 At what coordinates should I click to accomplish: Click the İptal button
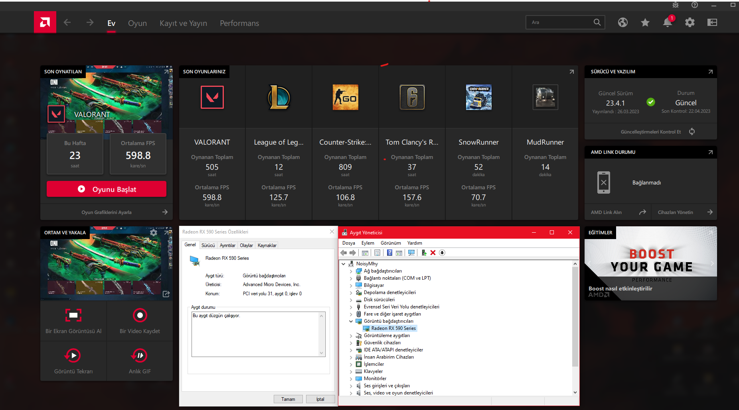(320, 399)
